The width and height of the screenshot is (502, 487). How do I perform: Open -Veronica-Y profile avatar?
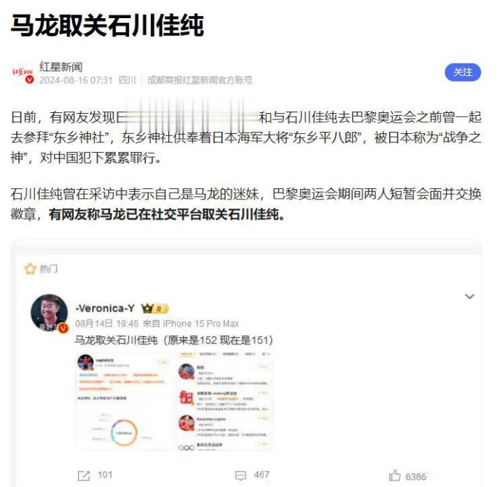[49, 313]
